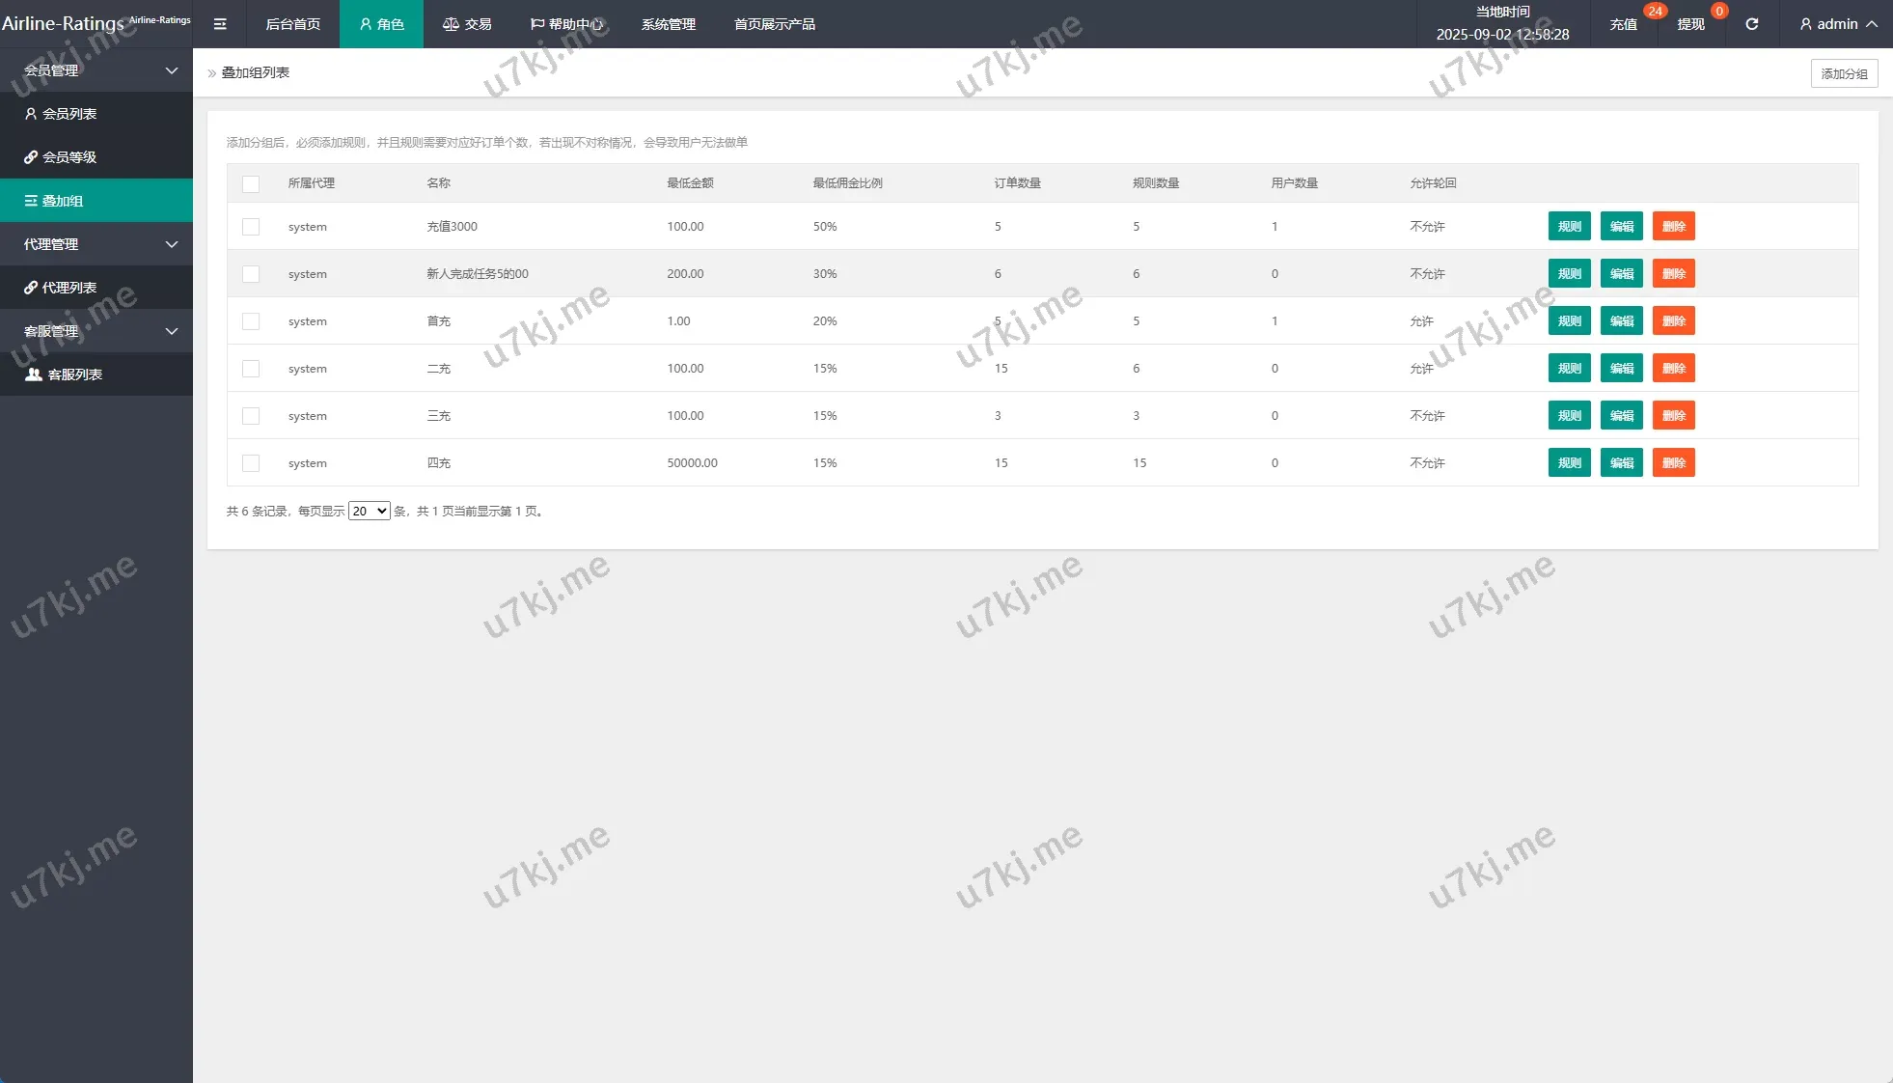Viewport: 1893px width, 1083px height.
Task: Open 客服列表 with people icon
Action: (x=74, y=375)
